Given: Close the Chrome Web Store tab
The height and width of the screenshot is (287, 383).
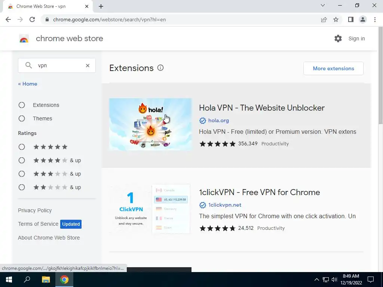Looking at the screenshot, I should tap(87, 6).
